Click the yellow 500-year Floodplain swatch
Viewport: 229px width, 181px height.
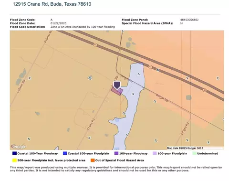(x=14, y=160)
